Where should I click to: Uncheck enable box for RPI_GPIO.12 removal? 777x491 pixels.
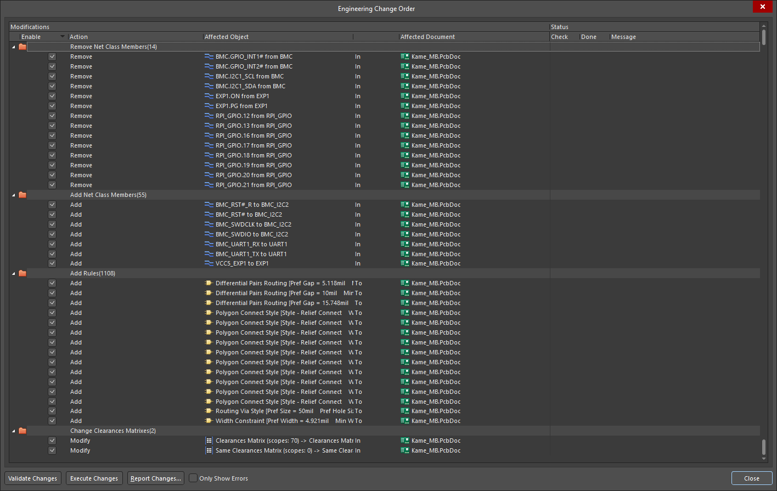coord(52,116)
